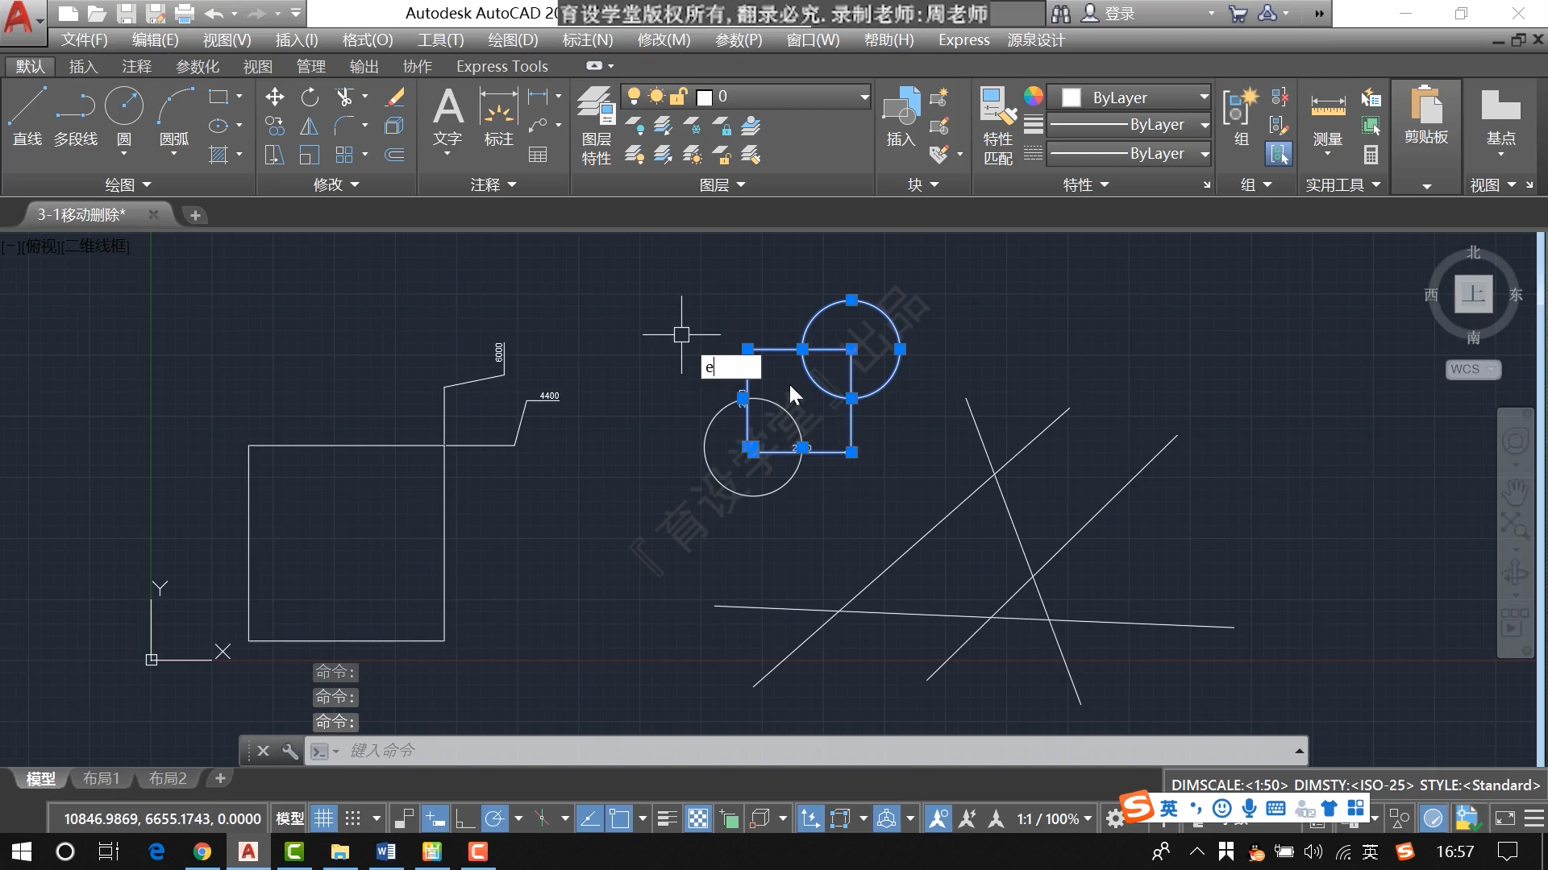Expand the 图层 panel
The width and height of the screenshot is (1548, 870).
coord(722,184)
